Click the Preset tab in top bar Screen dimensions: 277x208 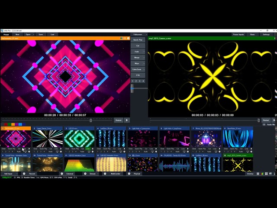6,34
